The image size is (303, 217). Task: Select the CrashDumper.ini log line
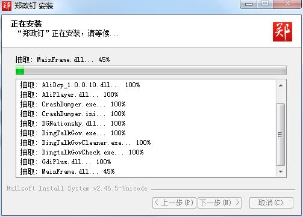pos(73,114)
